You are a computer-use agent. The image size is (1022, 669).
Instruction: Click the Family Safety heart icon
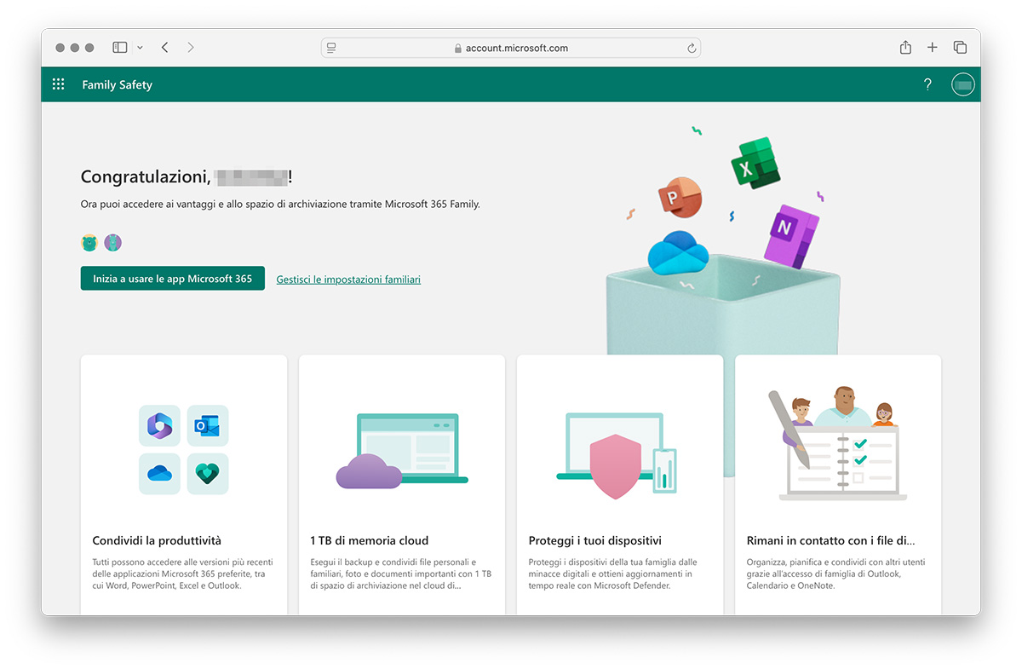[x=208, y=474]
